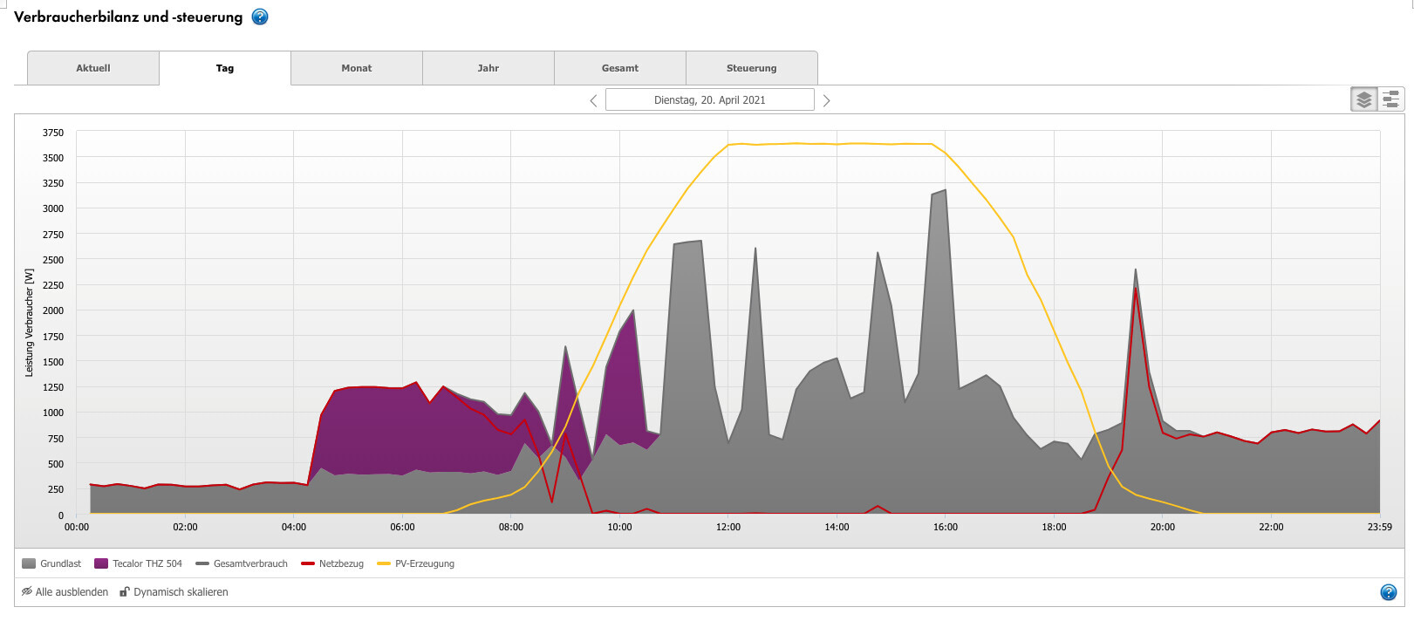1414x621 pixels.
Task: Go to next day with right arrow
Action: click(x=826, y=100)
